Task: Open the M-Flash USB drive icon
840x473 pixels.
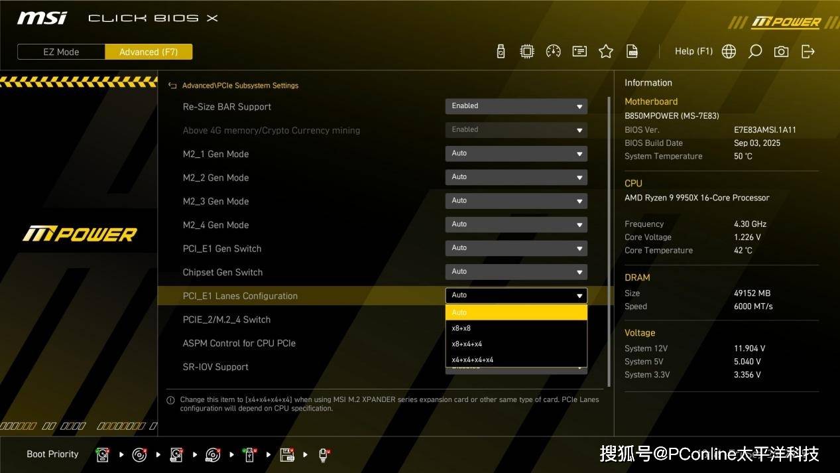Action: click(x=501, y=52)
